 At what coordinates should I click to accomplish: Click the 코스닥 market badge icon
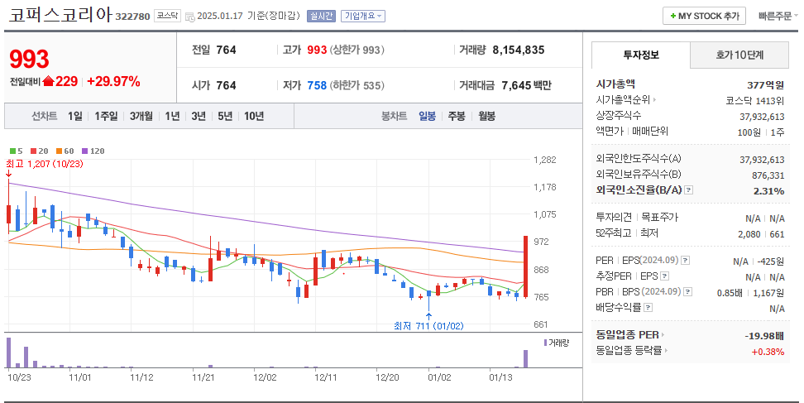pyautogui.click(x=167, y=16)
